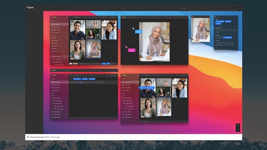Click the X icon in the bottom bar
The height and width of the screenshot is (150, 267).
pos(154,147)
